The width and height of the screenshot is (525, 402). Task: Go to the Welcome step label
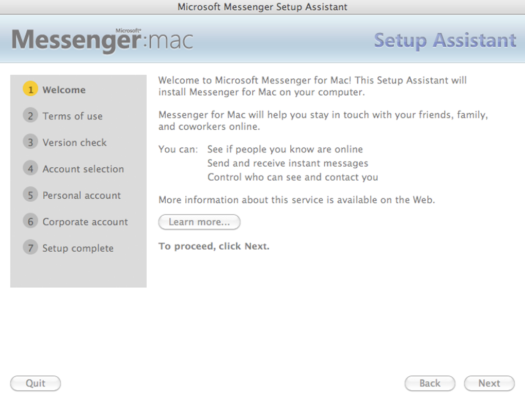click(64, 90)
